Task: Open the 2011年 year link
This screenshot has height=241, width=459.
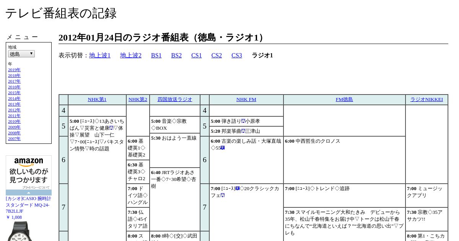Action: point(14,116)
